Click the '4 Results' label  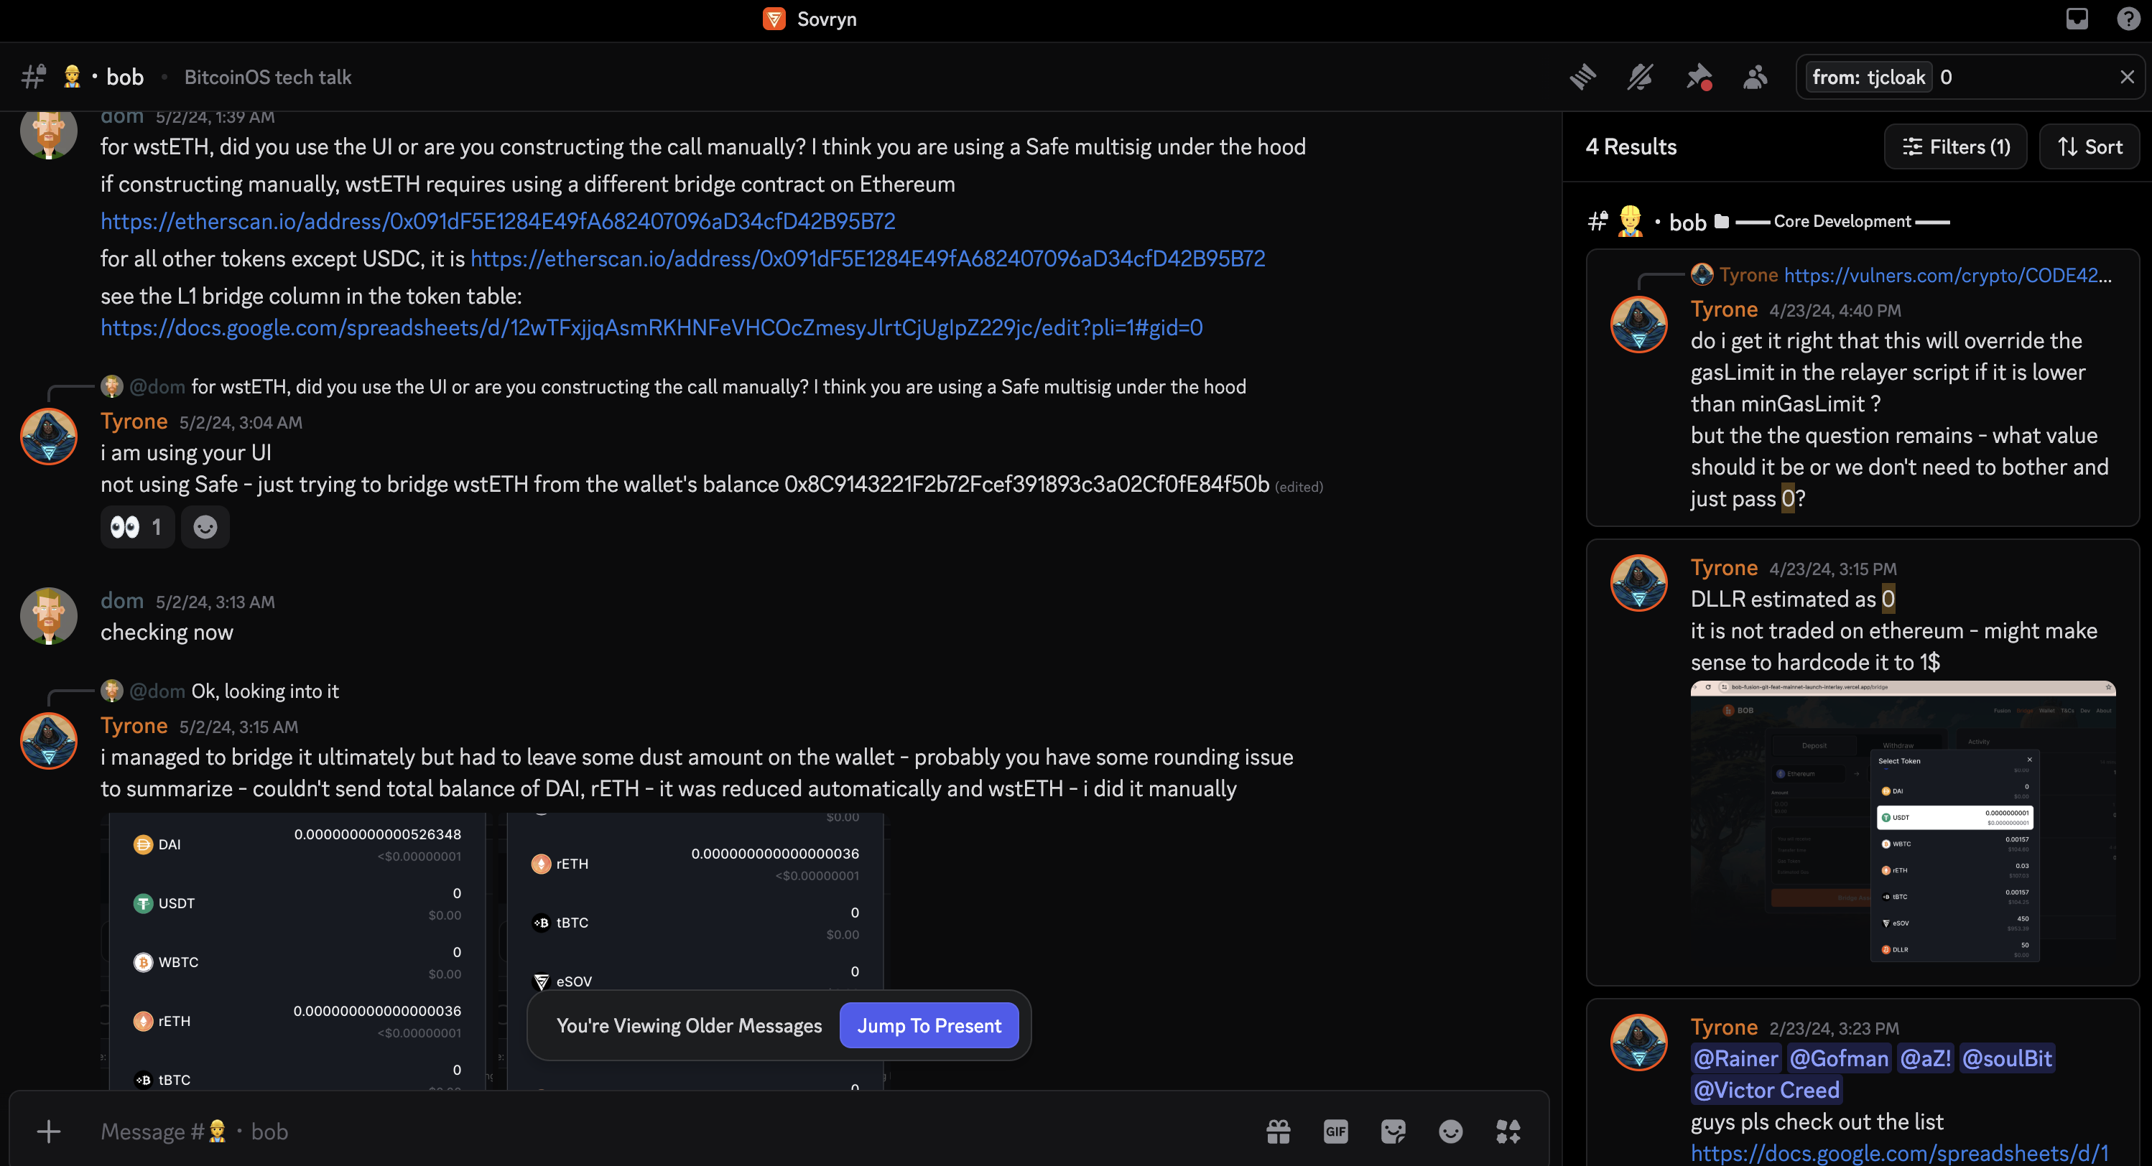pyautogui.click(x=1631, y=147)
